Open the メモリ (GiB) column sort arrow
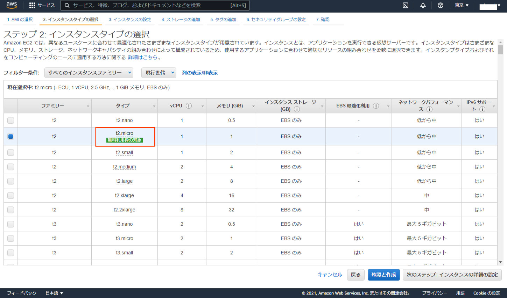 [253, 106]
